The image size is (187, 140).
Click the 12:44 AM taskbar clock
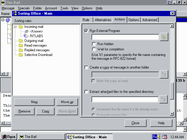[x=177, y=137]
